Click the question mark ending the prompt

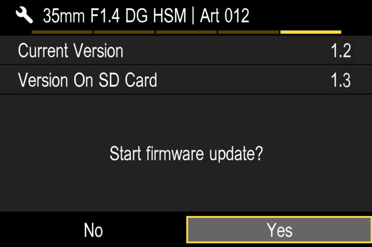[x=259, y=153]
